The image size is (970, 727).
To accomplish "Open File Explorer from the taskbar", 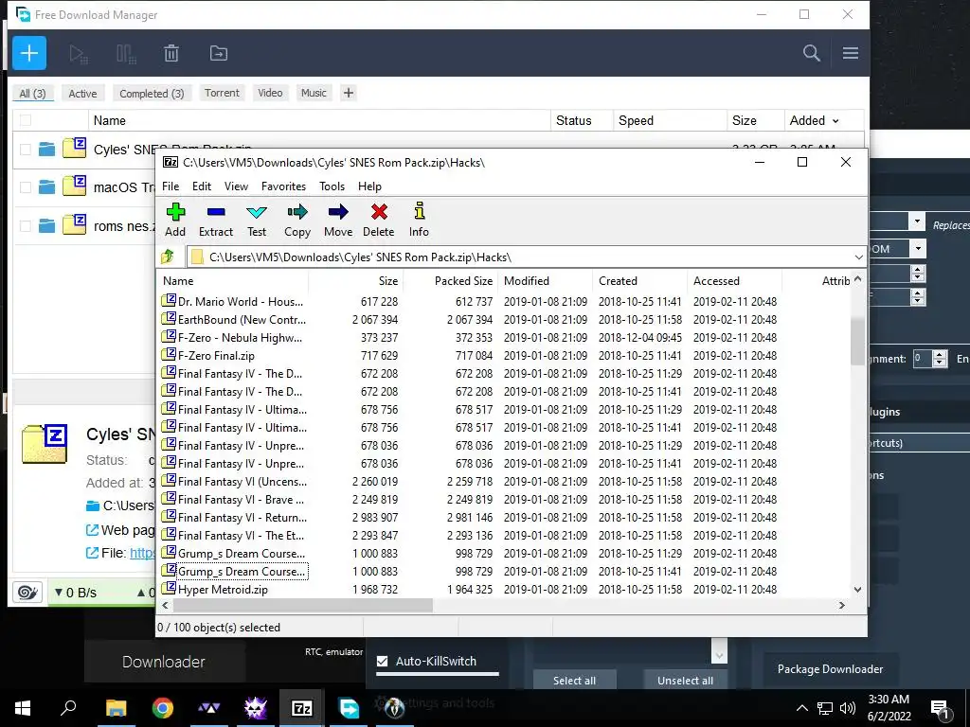I will click(116, 708).
